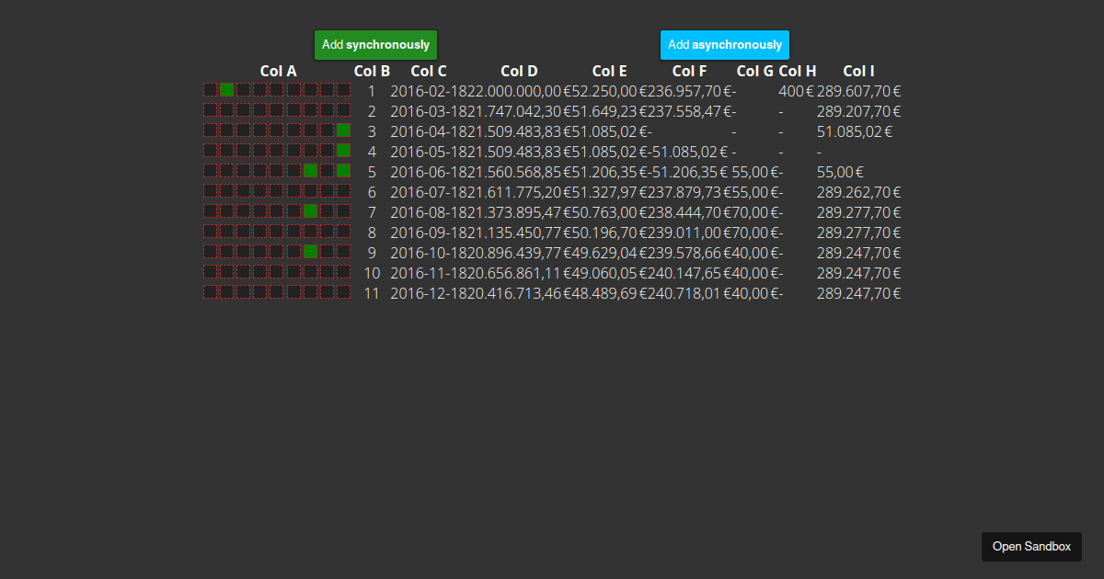This screenshot has width=1104, height=579.
Task: Select the green square at end of row 4
Action: tap(343, 150)
